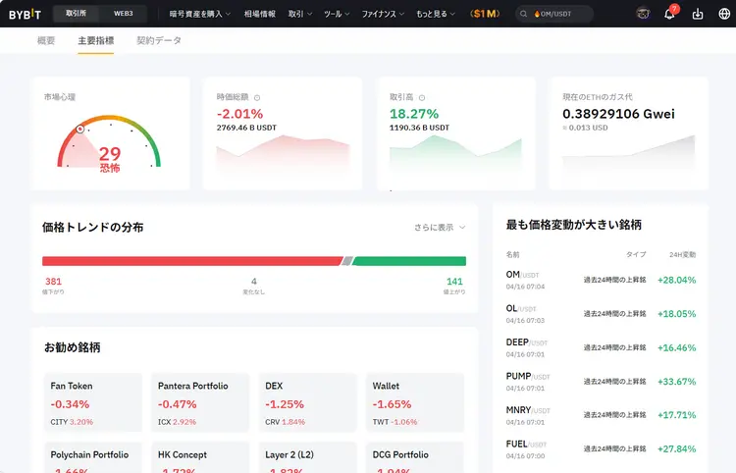Screen dimensions: 736x473
Task: Open the DEX sector card
Action: (x=307, y=402)
